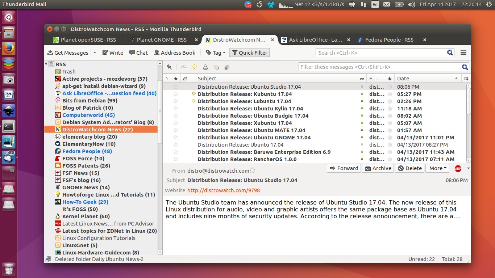Open the distrowatch.com/9798 website link
The width and height of the screenshot is (495, 278).
224,190
